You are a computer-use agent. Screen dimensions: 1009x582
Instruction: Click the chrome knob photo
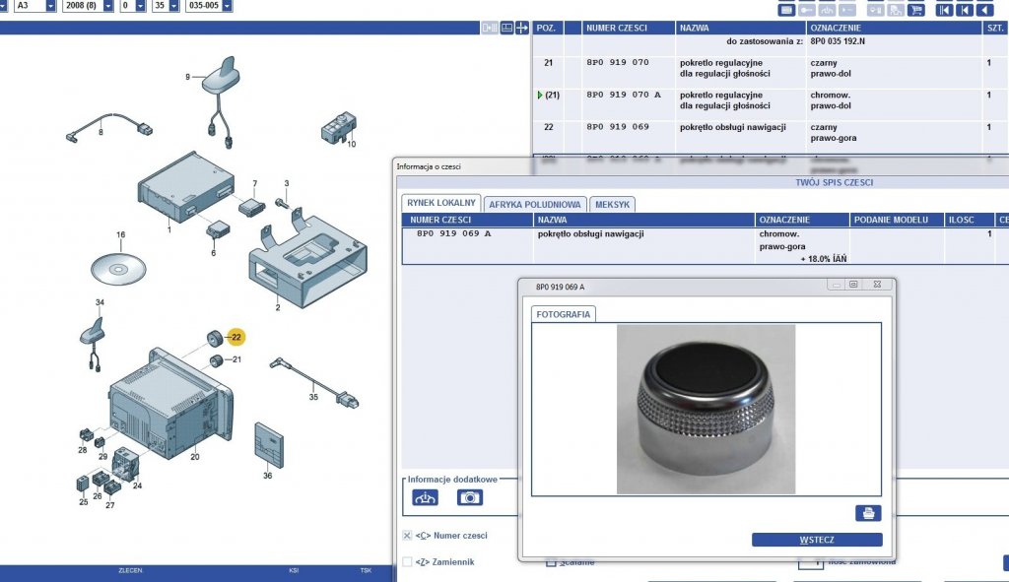pos(706,409)
